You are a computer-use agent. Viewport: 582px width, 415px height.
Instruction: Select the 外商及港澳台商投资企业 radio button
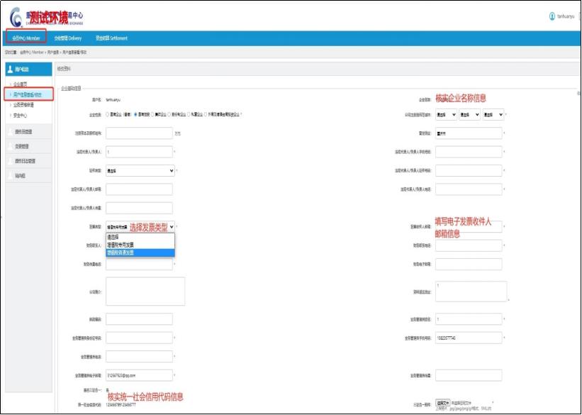tap(206, 114)
